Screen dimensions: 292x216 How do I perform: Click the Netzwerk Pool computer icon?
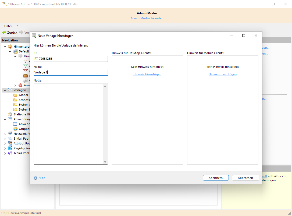click(x=10, y=134)
